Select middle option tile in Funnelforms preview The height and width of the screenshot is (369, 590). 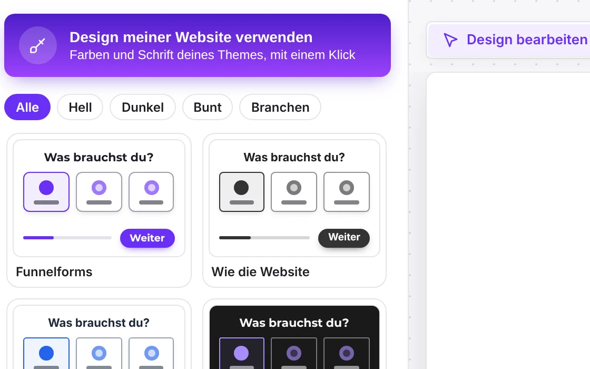pyautogui.click(x=99, y=192)
